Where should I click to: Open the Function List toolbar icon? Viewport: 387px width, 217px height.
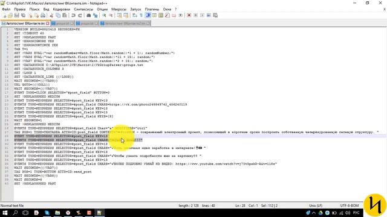pyautogui.click(x=167, y=15)
